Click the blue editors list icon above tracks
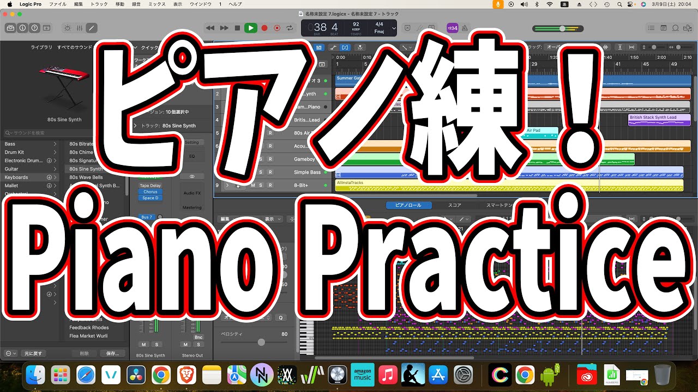 click(x=320, y=47)
